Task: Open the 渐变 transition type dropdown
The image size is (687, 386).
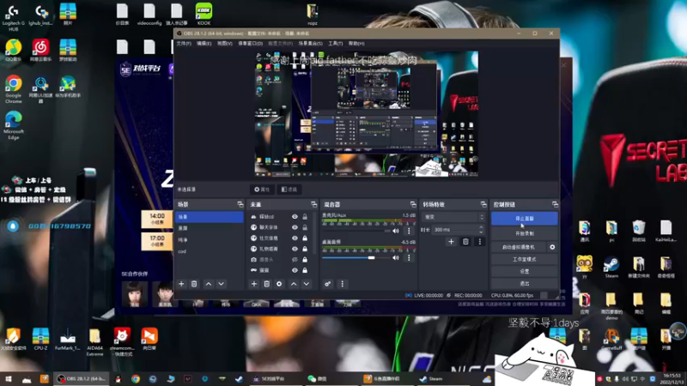Action: (x=453, y=217)
